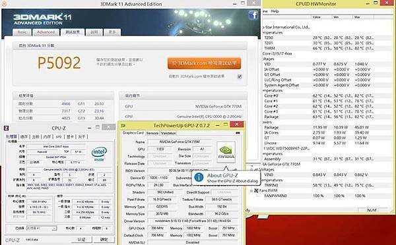The image size is (396, 245).
Task: Open the processor selection dropdown in CPU-Z
Action: [x=42, y=229]
